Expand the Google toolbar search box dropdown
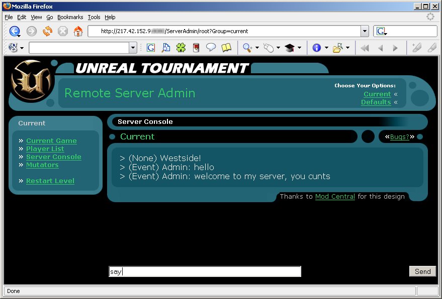The width and height of the screenshot is (442, 299). tap(133, 48)
